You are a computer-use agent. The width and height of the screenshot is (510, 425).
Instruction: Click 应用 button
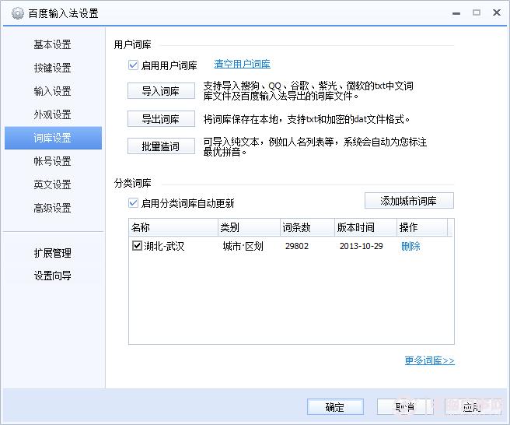[472, 407]
